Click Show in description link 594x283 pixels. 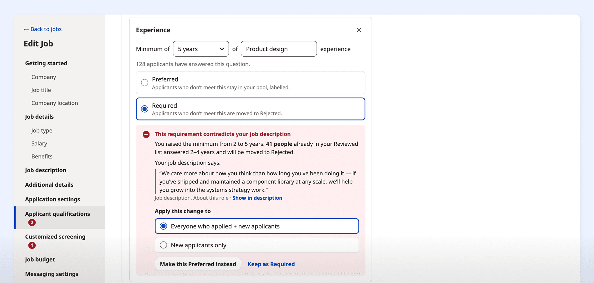(257, 198)
